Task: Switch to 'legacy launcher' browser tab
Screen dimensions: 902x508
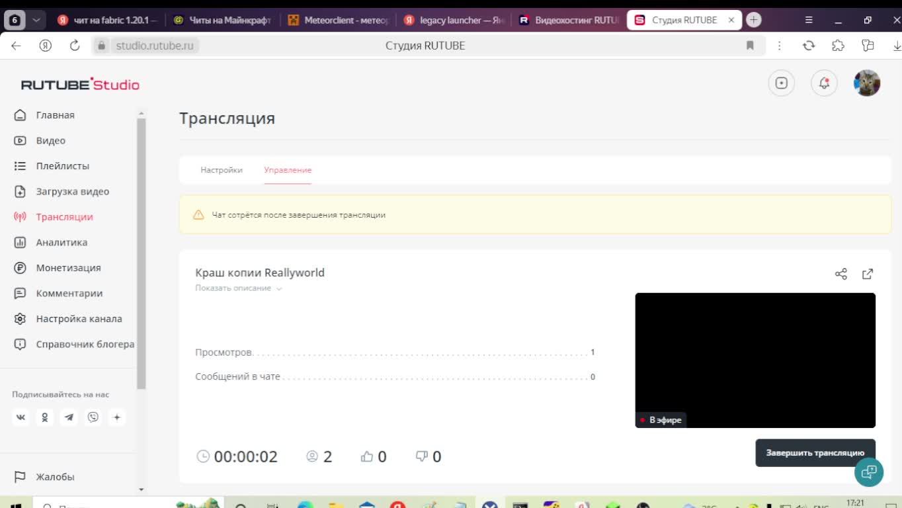Action: pyautogui.click(x=454, y=21)
